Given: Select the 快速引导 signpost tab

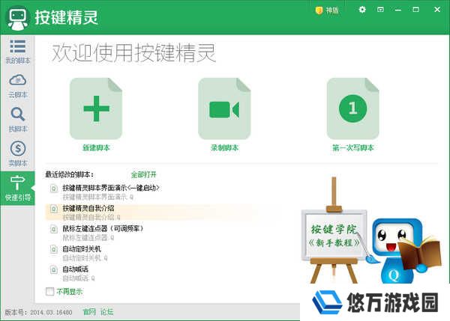Looking at the screenshot, I should (x=17, y=188).
